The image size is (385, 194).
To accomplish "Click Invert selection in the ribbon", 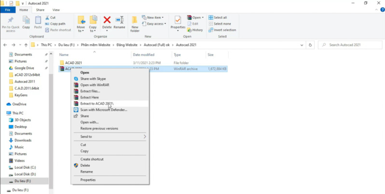I will 222,30.
